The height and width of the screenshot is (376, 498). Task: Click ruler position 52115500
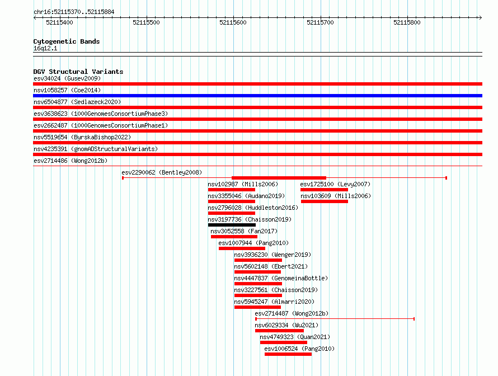[x=146, y=22]
